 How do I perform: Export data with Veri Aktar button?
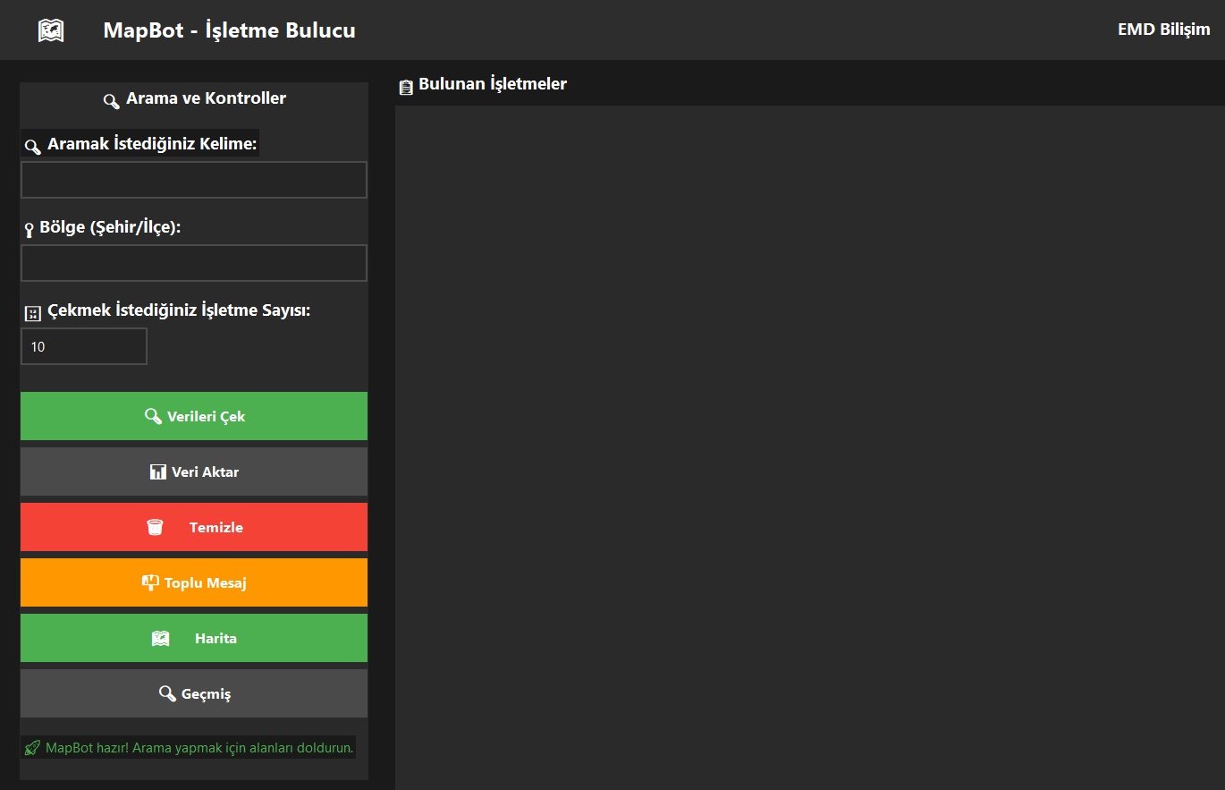tap(194, 471)
